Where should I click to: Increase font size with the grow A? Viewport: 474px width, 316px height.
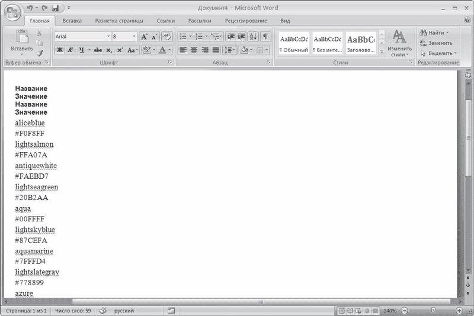(144, 37)
